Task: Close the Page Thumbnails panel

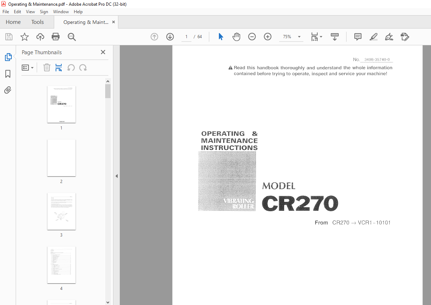Action: [x=103, y=52]
